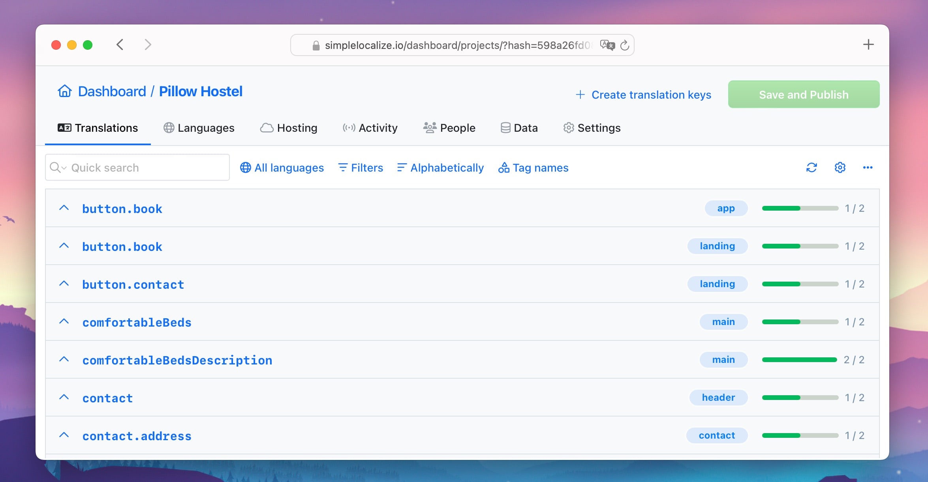Collapse the button.book row tagged app

(x=64, y=208)
